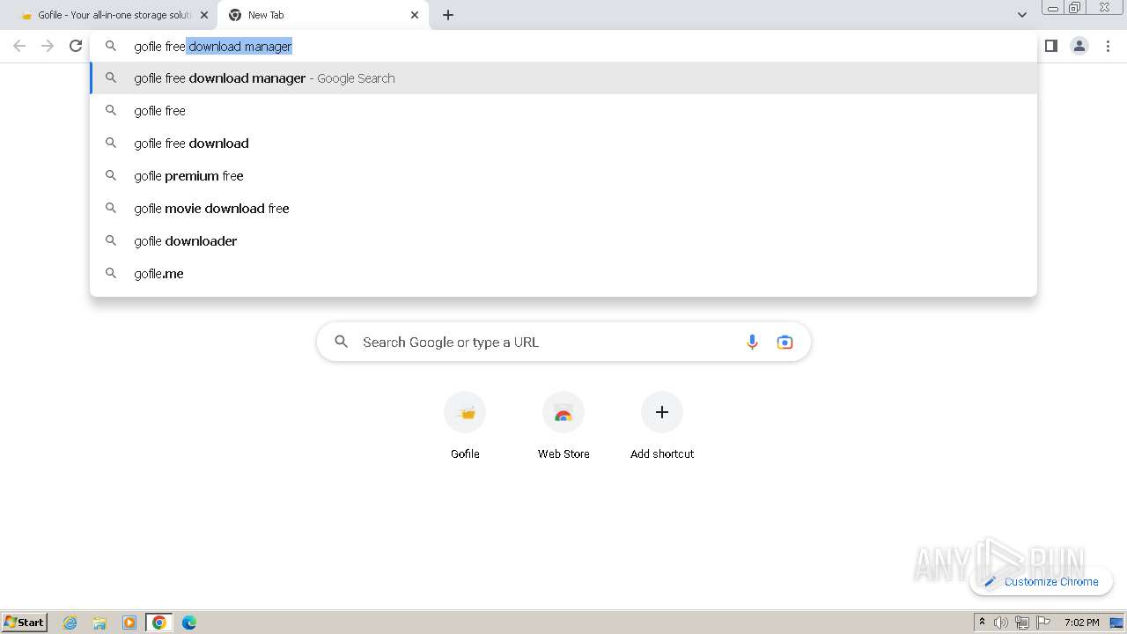Launch Microsoft Edge from taskbar

click(189, 623)
